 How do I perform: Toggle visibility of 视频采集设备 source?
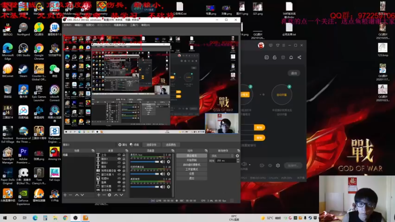coord(119,170)
